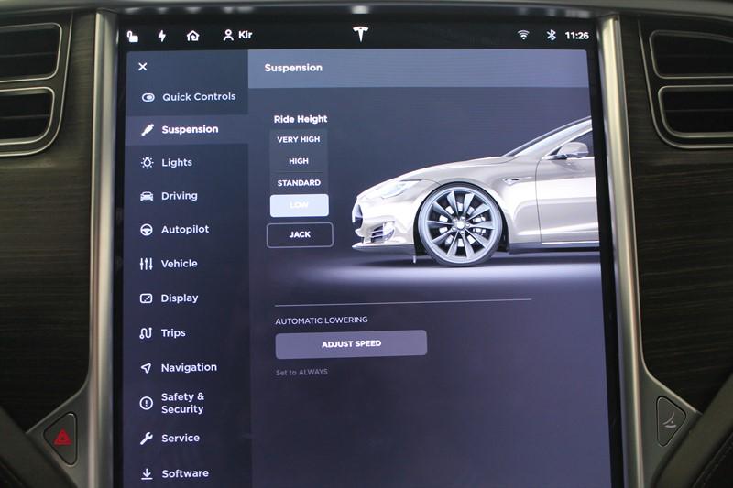Set ride height to Standard

(x=299, y=183)
